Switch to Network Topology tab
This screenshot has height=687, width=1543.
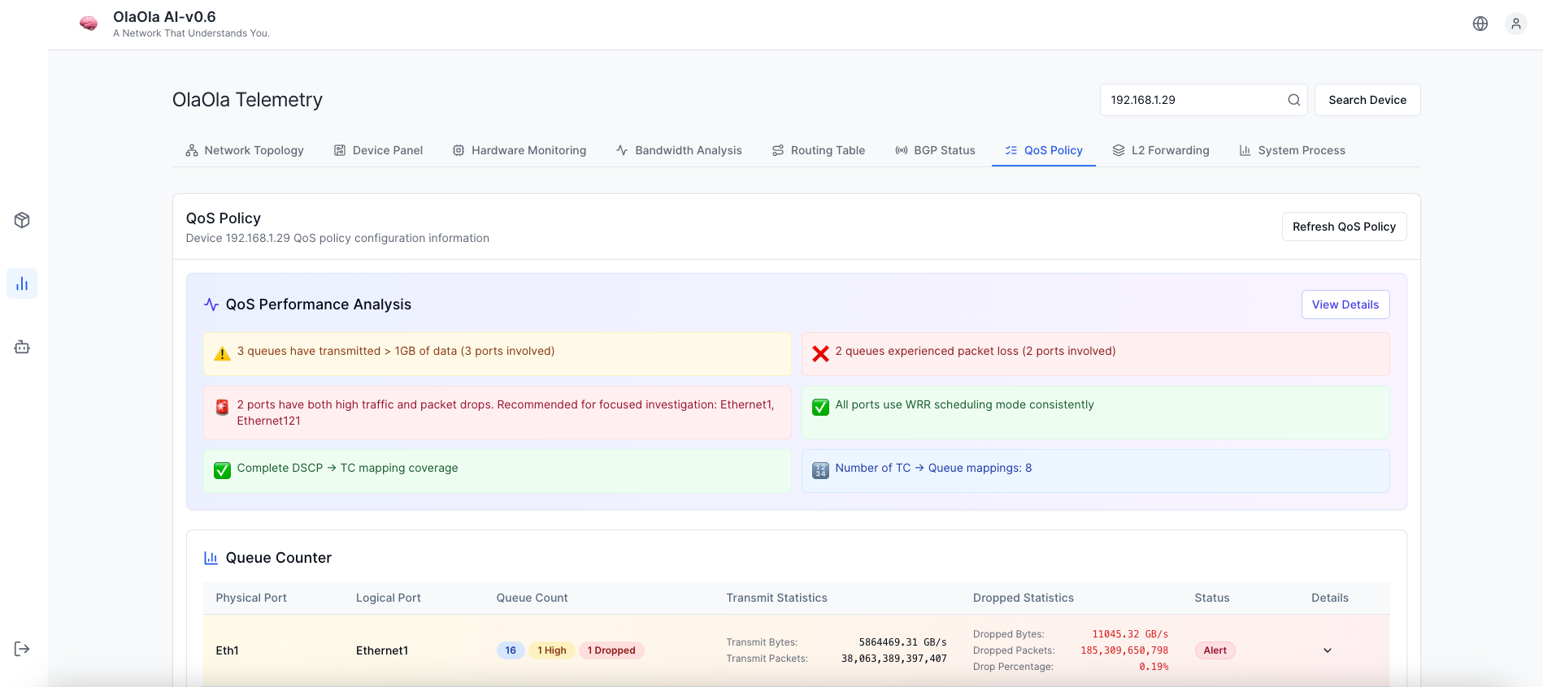click(x=245, y=150)
